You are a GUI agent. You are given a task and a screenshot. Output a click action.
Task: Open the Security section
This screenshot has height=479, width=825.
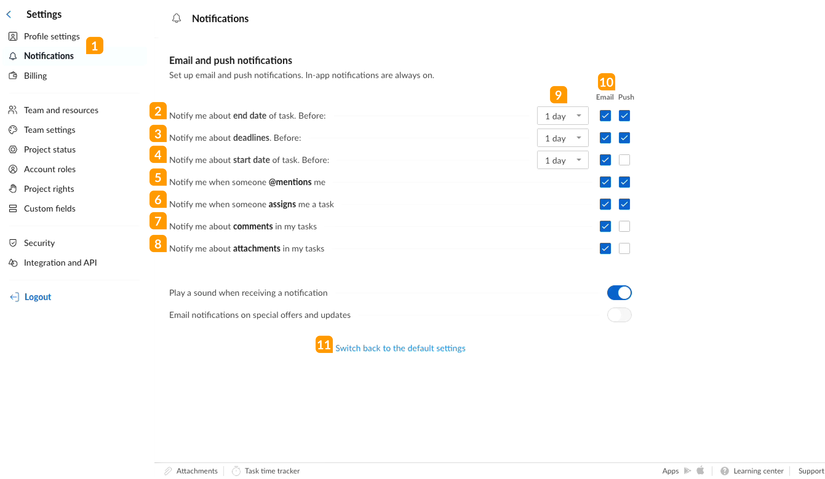point(39,243)
